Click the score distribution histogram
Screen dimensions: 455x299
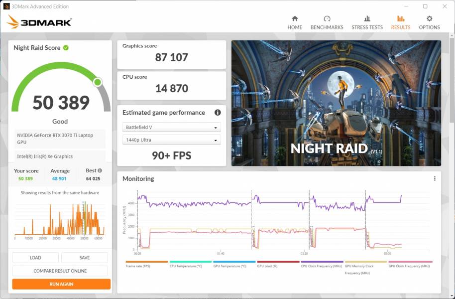59,220
